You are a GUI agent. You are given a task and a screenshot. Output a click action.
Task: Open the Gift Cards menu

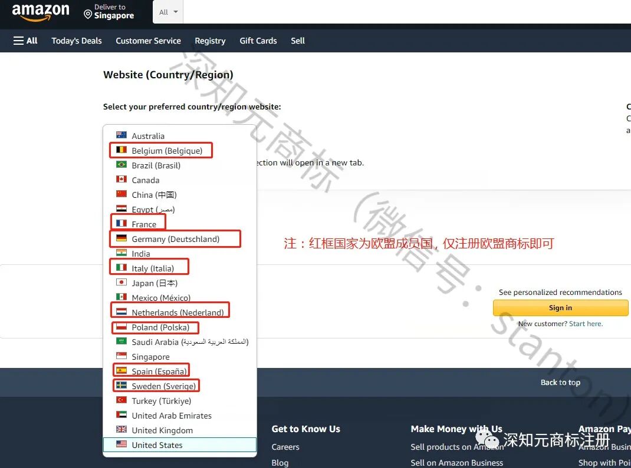pyautogui.click(x=258, y=41)
